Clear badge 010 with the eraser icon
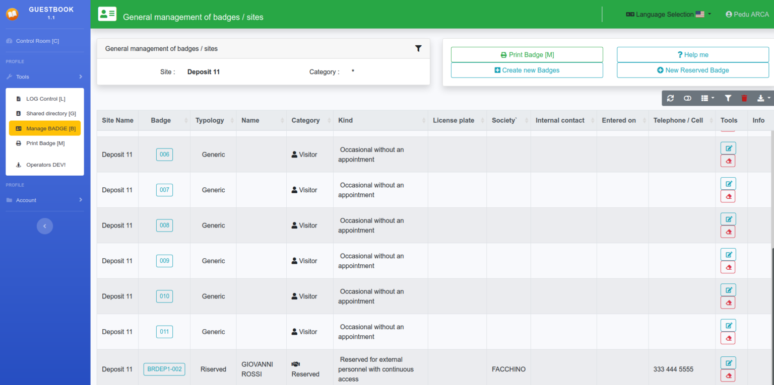 (x=728, y=303)
